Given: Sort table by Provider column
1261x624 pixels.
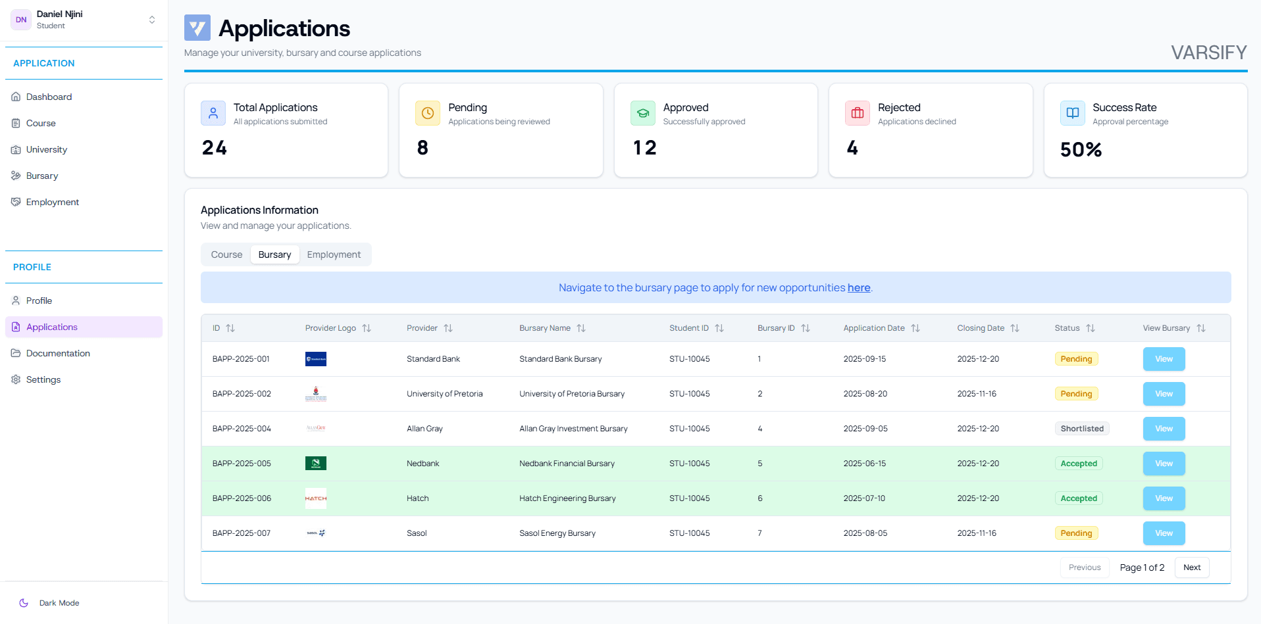Looking at the screenshot, I should pos(448,328).
